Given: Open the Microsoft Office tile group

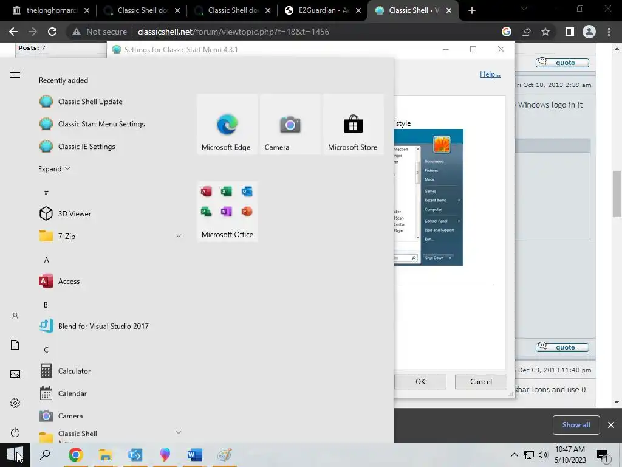Looking at the screenshot, I should click(227, 212).
